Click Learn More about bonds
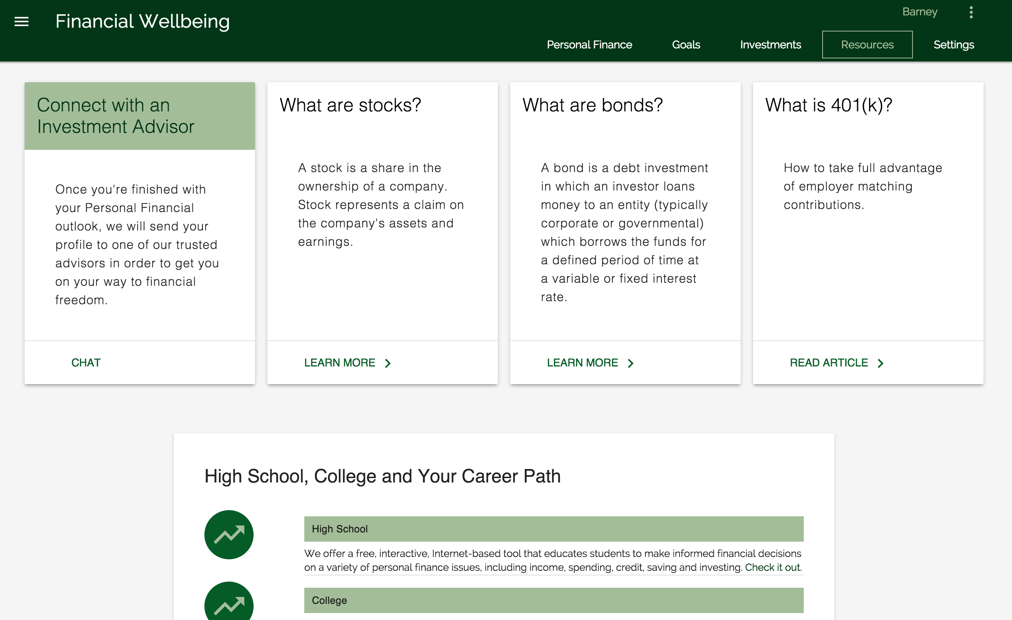 pos(582,363)
